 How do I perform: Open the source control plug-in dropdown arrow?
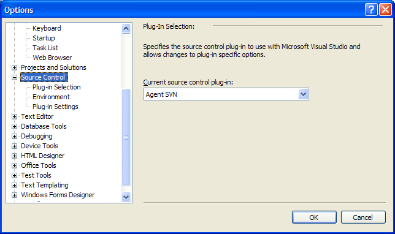pos(303,94)
